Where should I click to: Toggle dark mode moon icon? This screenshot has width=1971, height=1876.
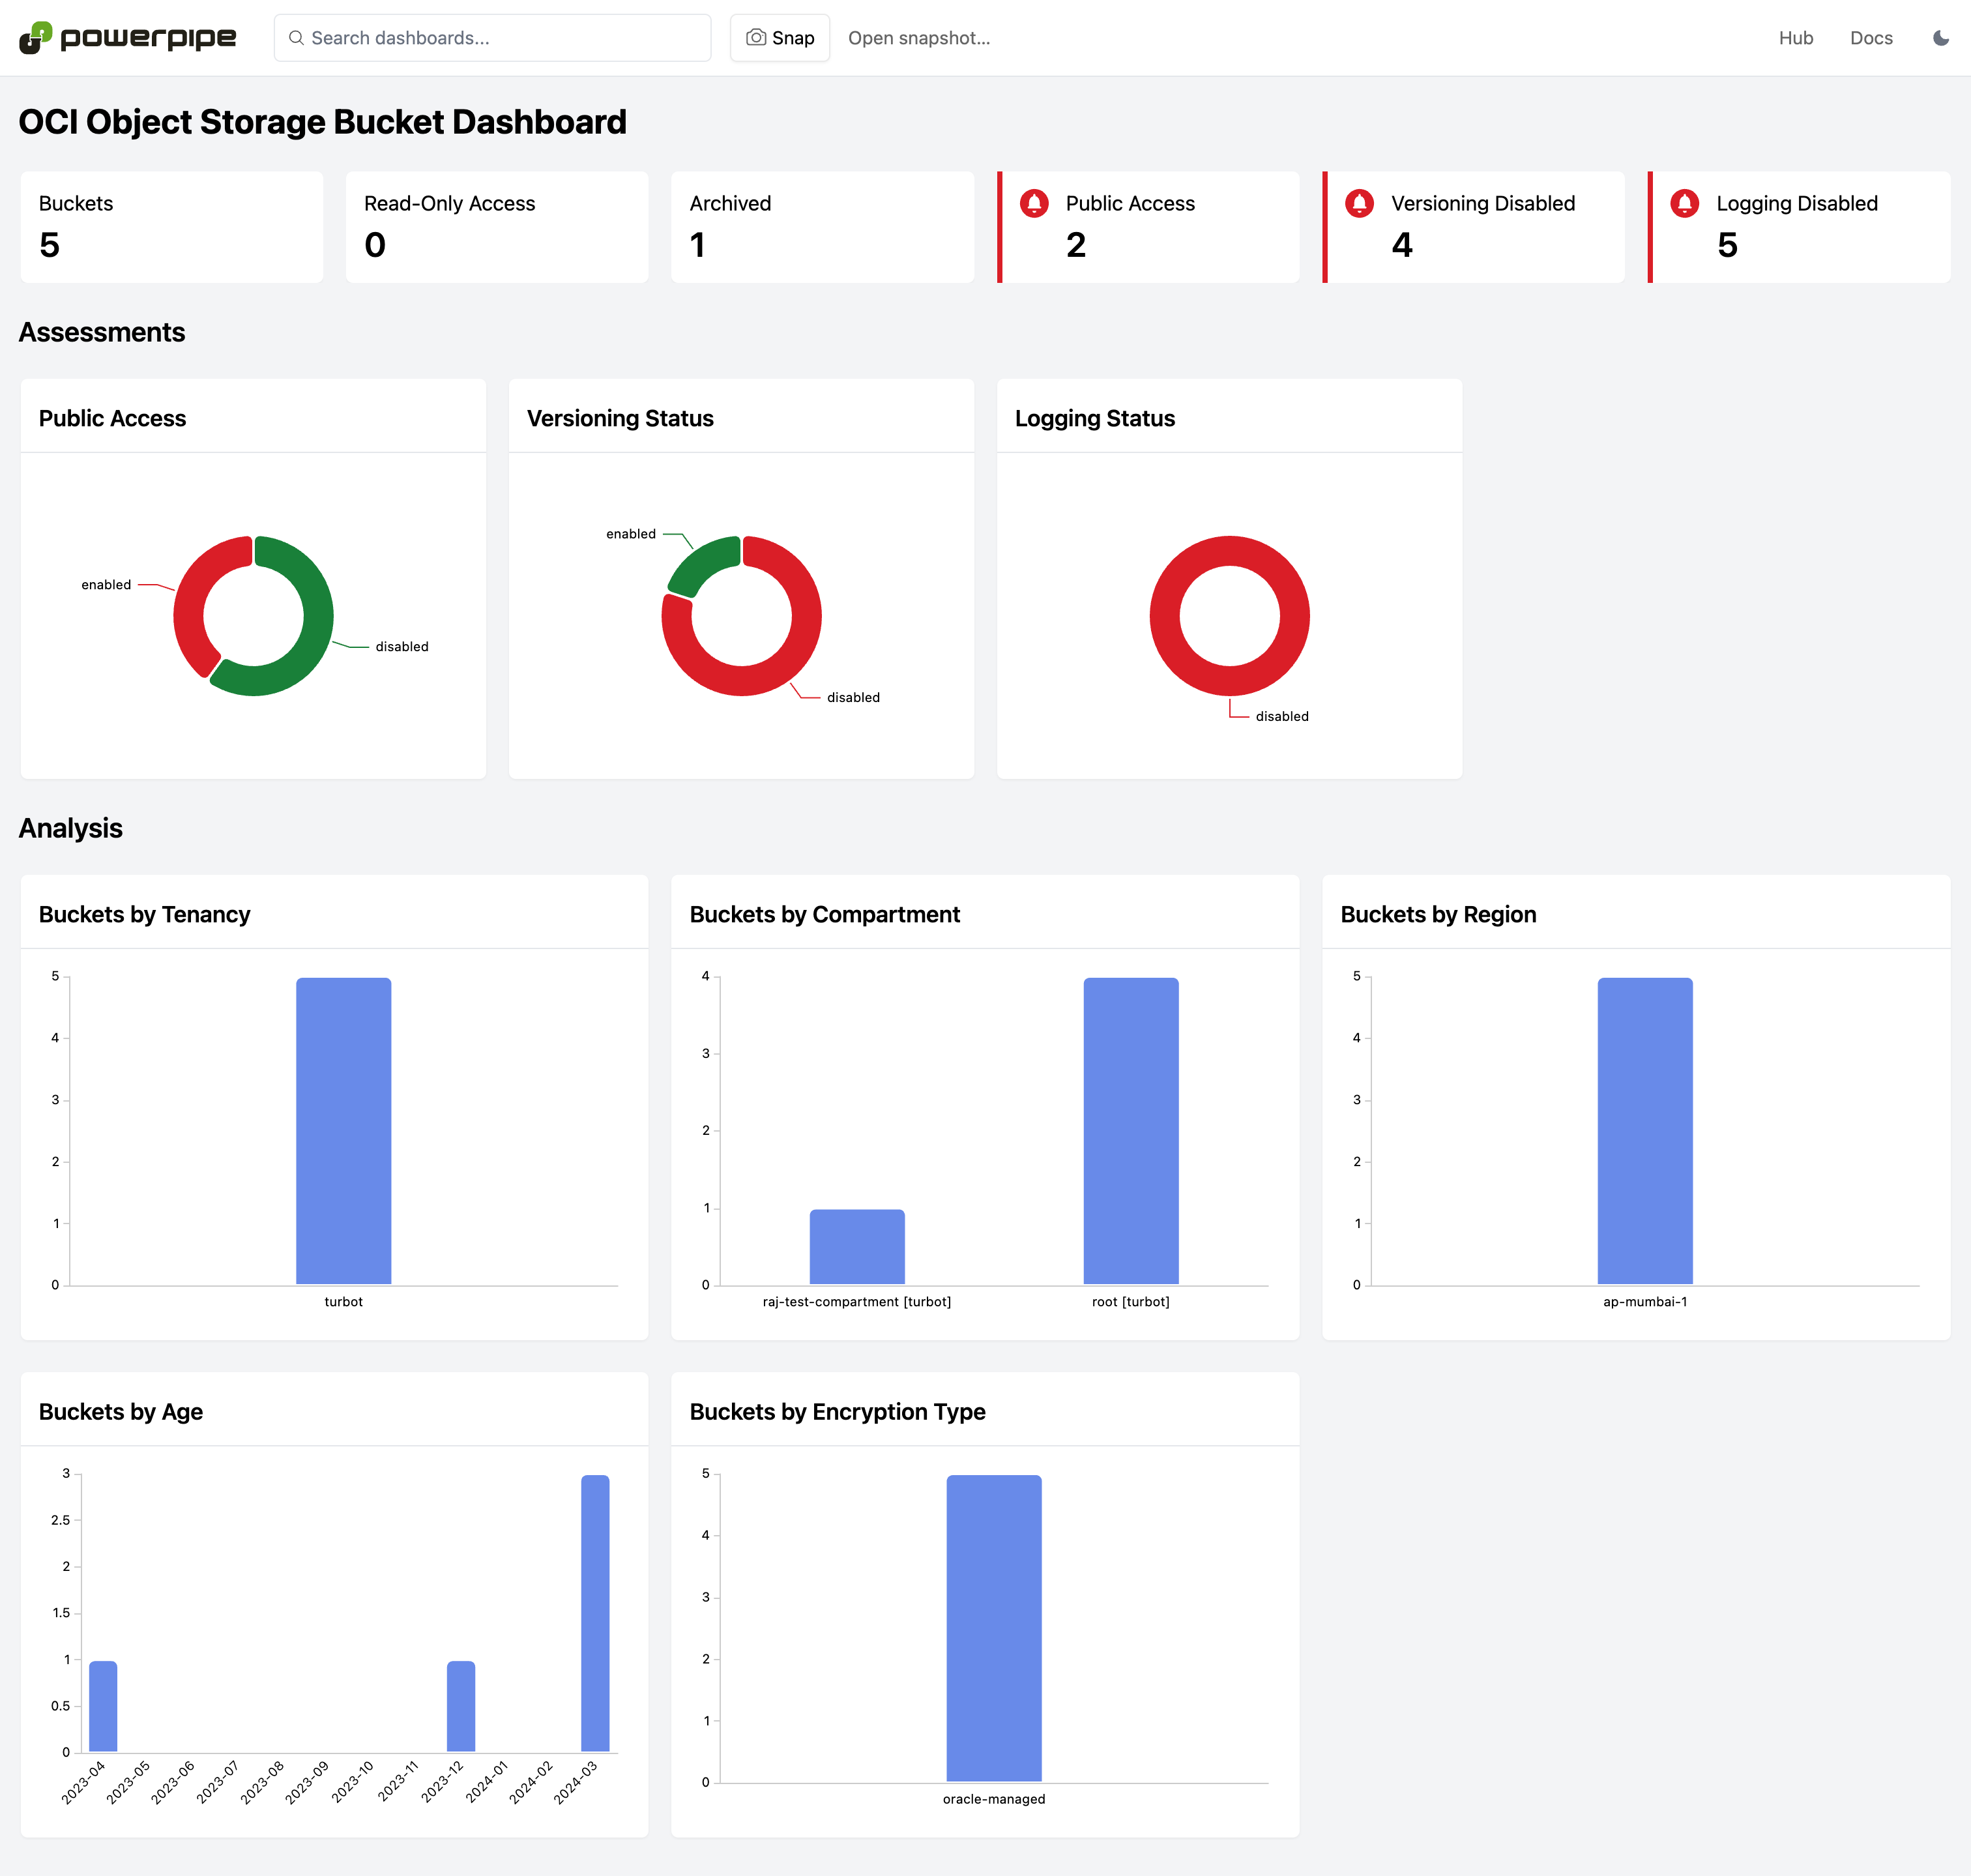click(1940, 38)
